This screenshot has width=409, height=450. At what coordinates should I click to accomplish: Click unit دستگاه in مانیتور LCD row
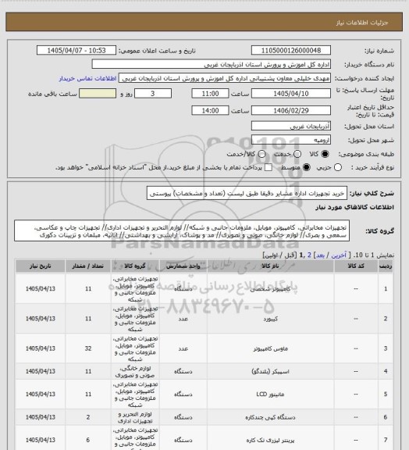[183, 395]
